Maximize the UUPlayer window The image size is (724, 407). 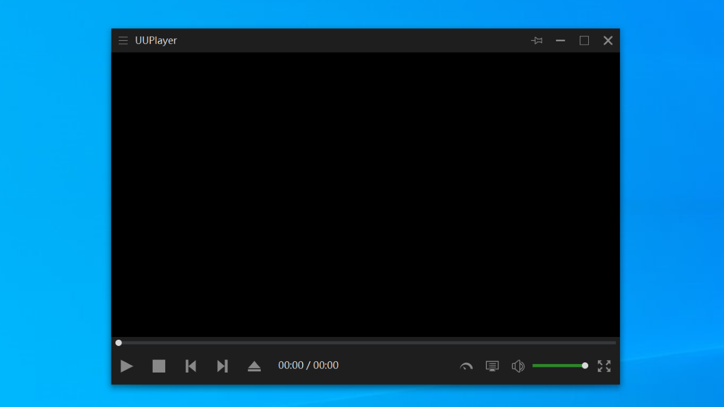pyautogui.click(x=584, y=41)
